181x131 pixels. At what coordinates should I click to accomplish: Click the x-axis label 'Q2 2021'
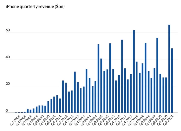click(x=168, y=120)
